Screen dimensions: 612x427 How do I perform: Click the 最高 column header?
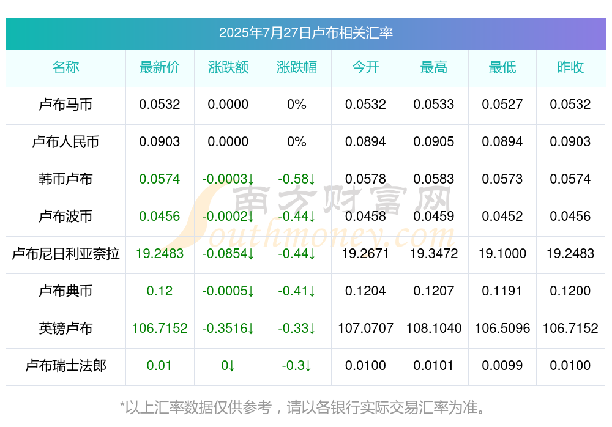pyautogui.click(x=434, y=67)
